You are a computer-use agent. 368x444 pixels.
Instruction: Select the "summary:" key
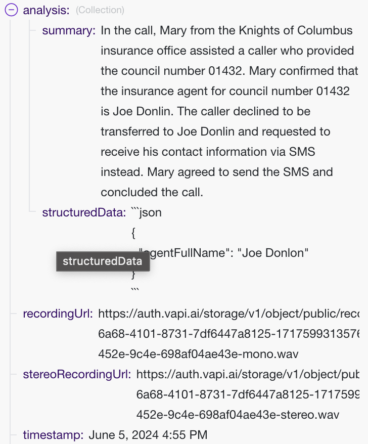click(x=69, y=30)
